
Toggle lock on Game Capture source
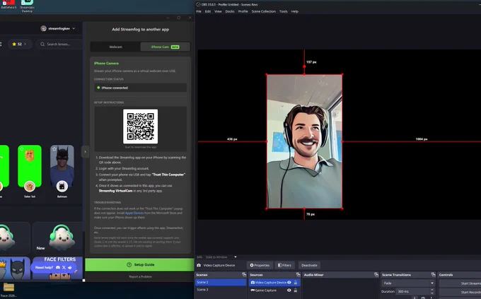coord(296,290)
